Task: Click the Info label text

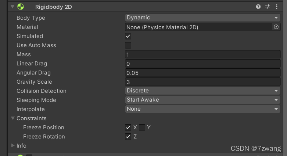Action: coord(21,146)
